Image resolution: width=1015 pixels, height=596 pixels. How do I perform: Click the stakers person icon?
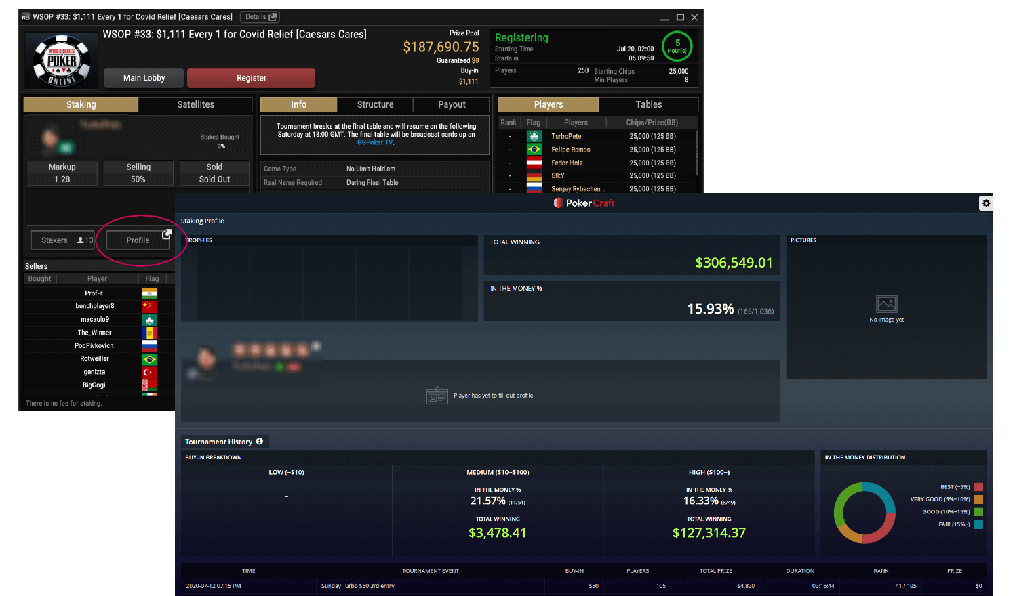pyautogui.click(x=81, y=240)
